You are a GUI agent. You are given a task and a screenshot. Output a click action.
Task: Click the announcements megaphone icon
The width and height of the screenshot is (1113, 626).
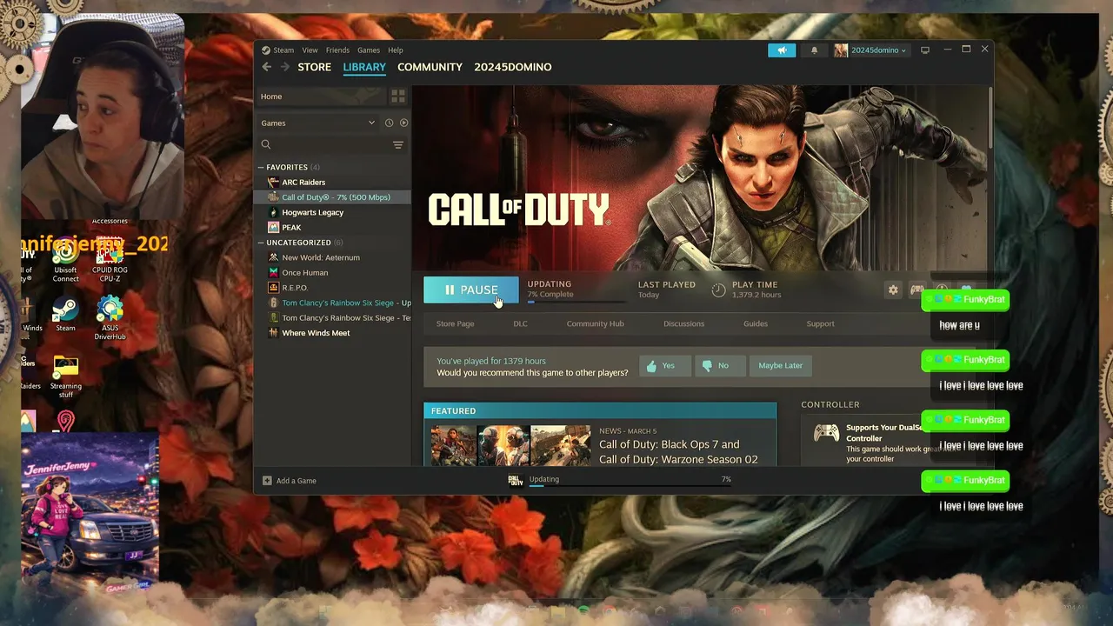click(x=782, y=50)
